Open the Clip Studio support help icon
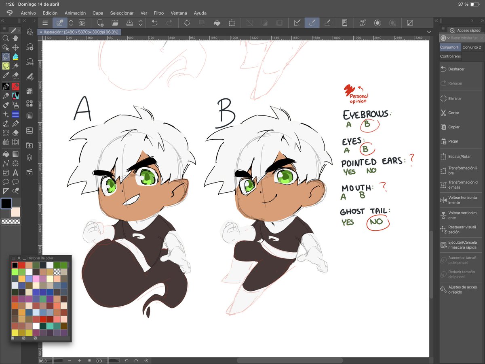 tap(363, 23)
